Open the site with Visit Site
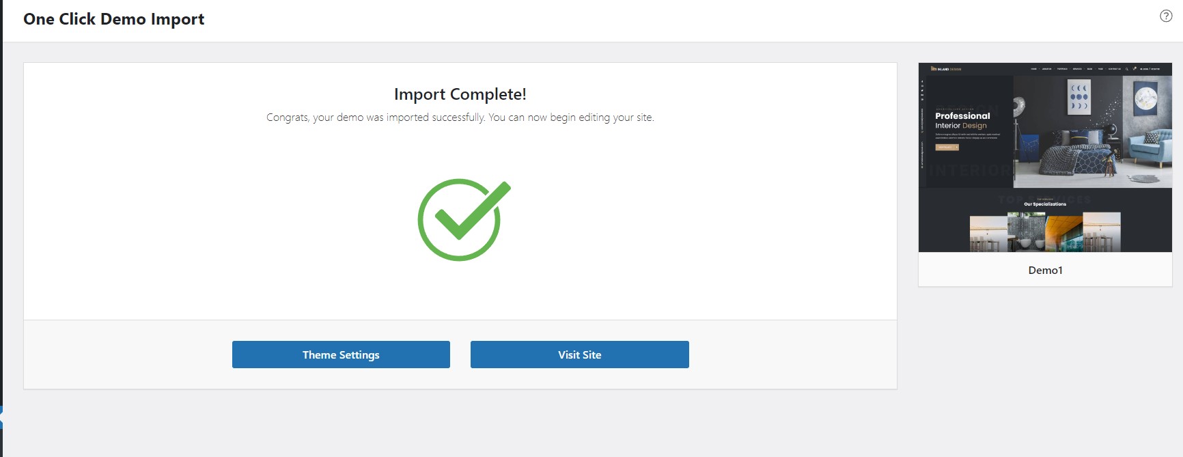Viewport: 1183px width, 457px height. (579, 355)
